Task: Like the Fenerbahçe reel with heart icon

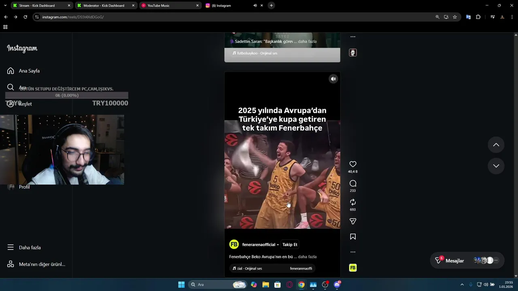Action: pyautogui.click(x=353, y=164)
